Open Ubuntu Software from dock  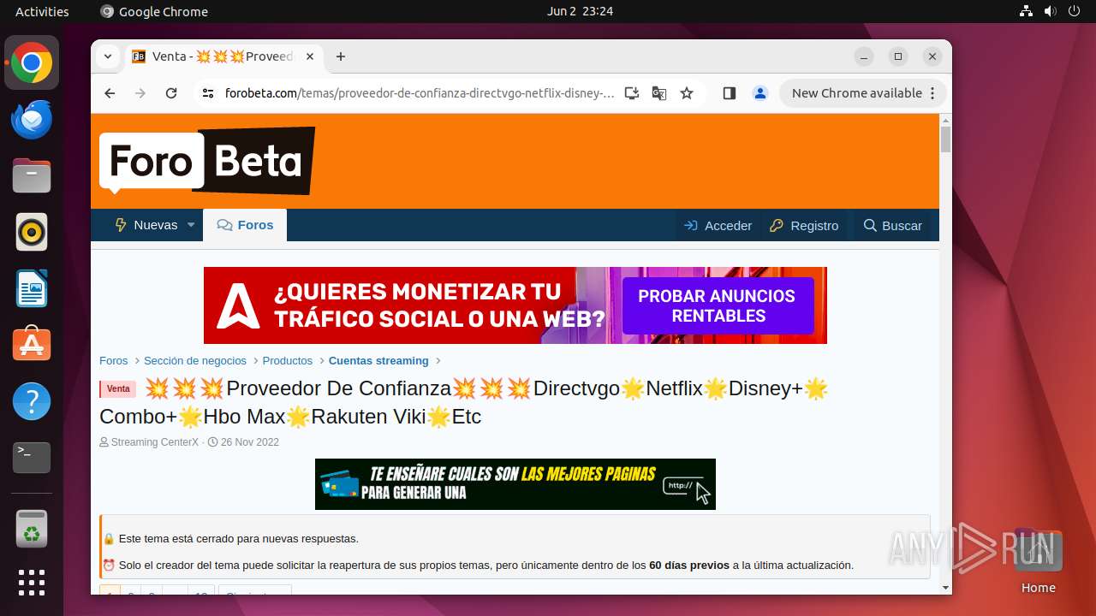pos(32,345)
